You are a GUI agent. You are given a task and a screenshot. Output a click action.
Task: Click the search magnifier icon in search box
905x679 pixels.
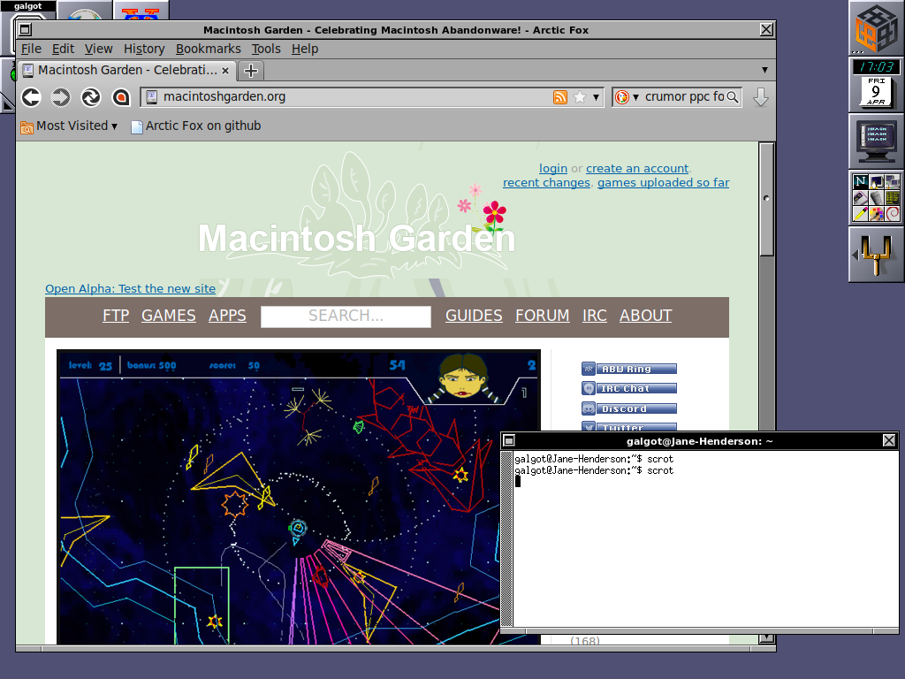point(733,97)
